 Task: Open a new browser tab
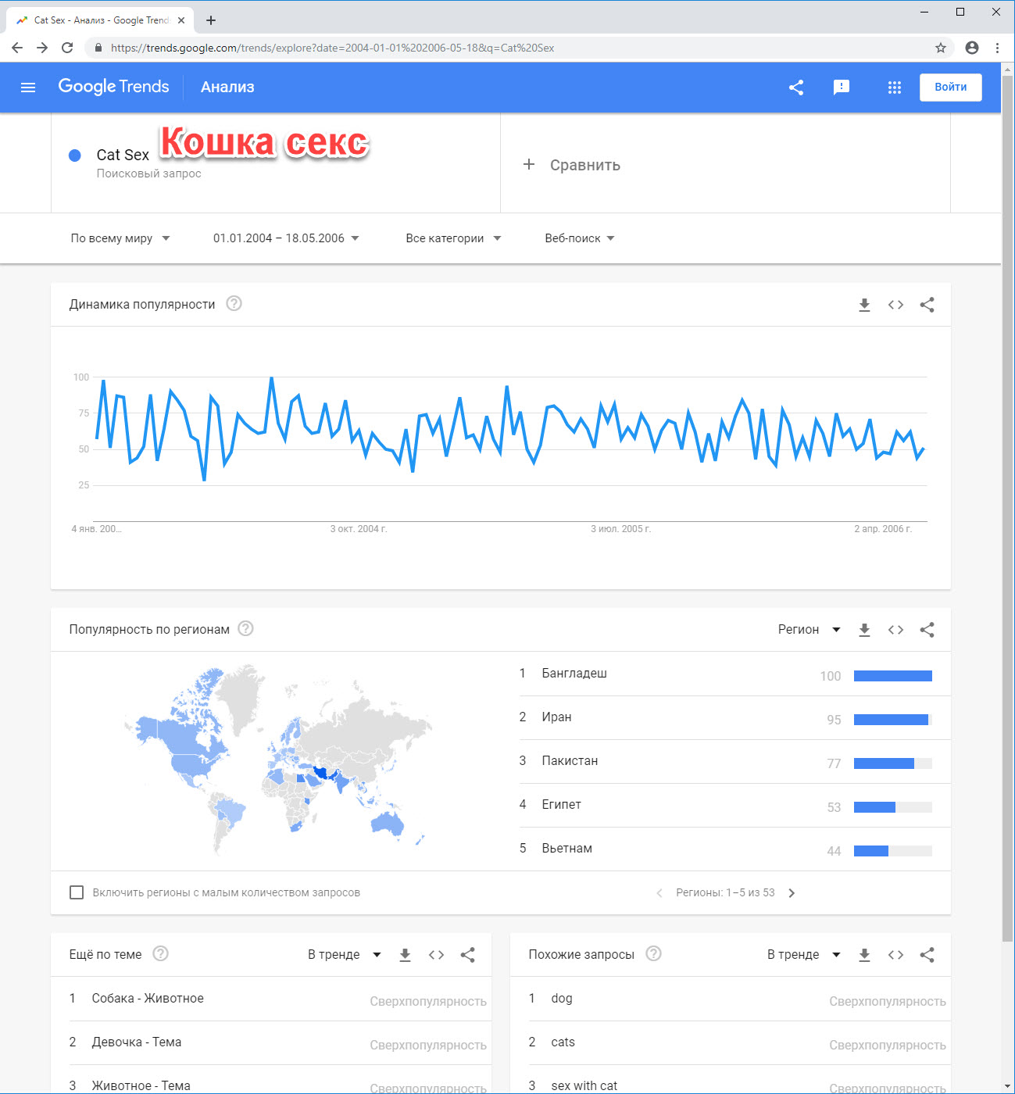[x=211, y=20]
